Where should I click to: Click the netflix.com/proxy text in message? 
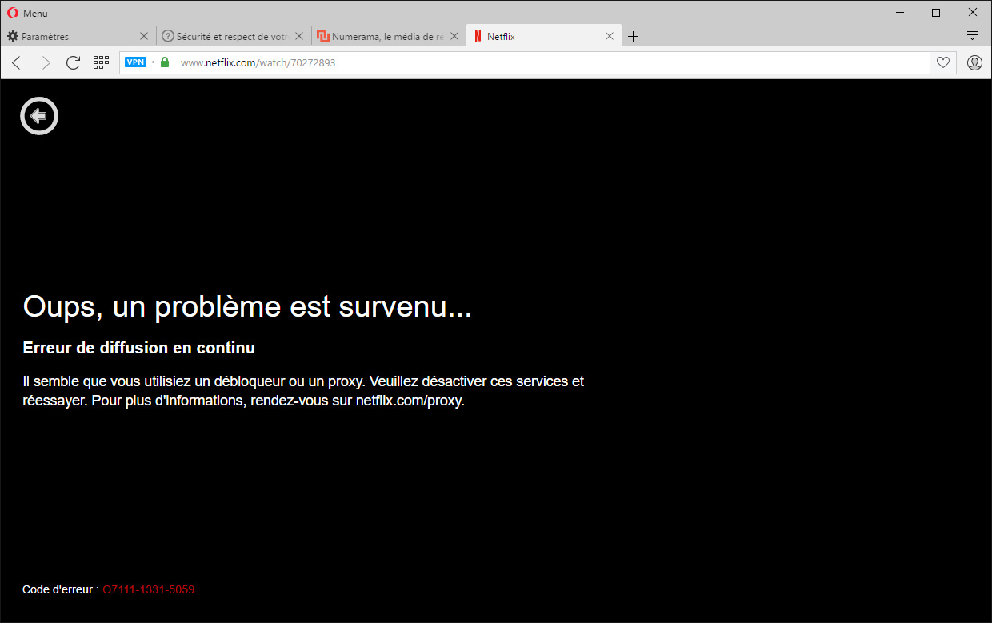click(409, 401)
